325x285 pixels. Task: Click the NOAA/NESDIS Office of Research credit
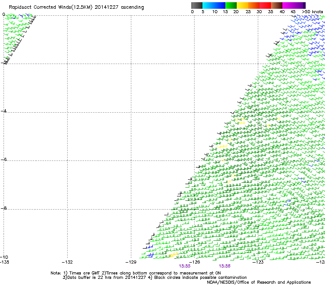coord(259,282)
